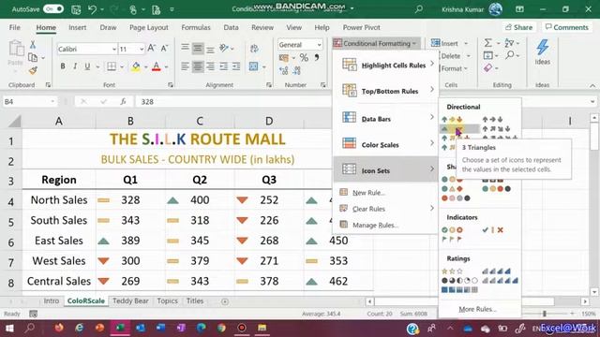Click the Search magnifier in title bar
Image resolution: width=600 pixels, height=337 pixels.
click(419, 8)
